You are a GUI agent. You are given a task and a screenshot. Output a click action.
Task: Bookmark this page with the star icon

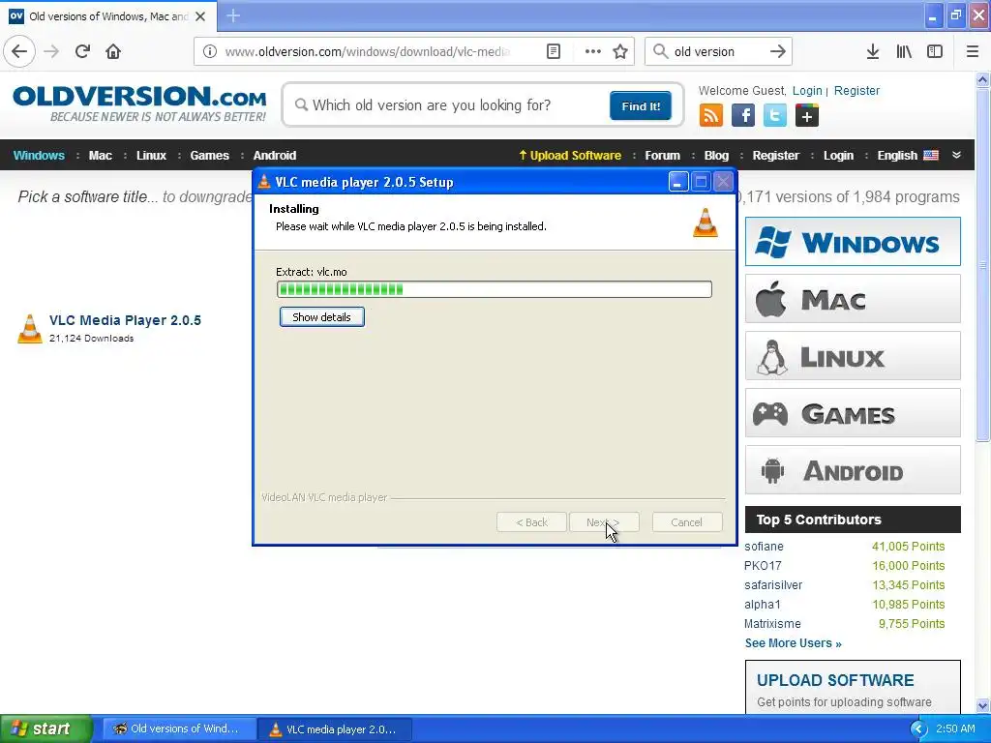click(620, 51)
